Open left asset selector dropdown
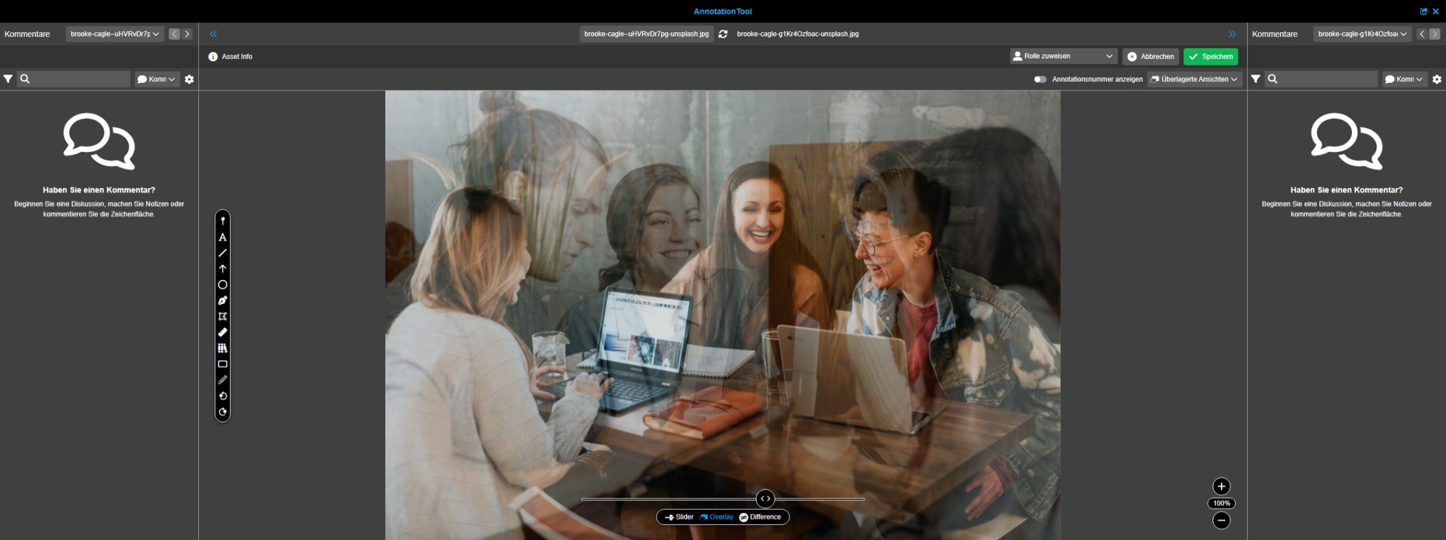 click(x=115, y=34)
